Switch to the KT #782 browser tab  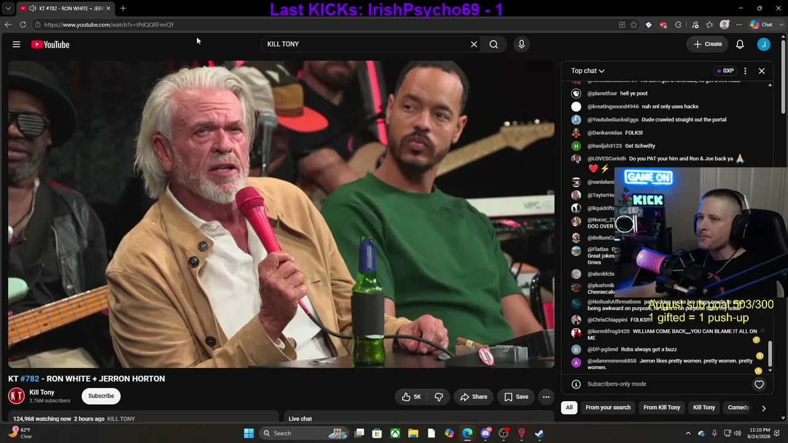tap(65, 8)
